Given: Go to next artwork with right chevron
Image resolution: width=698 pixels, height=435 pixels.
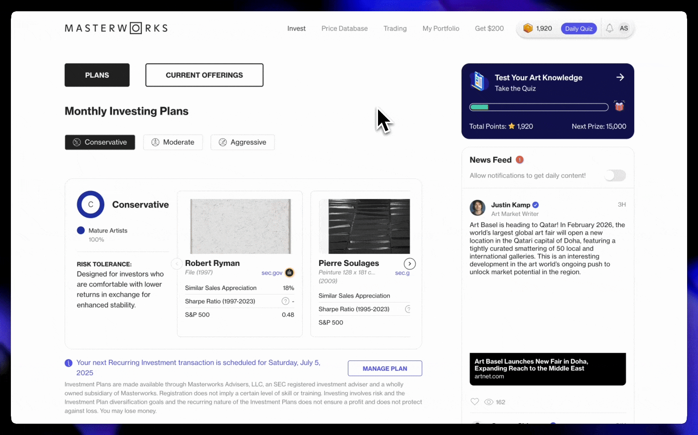Looking at the screenshot, I should coord(409,264).
